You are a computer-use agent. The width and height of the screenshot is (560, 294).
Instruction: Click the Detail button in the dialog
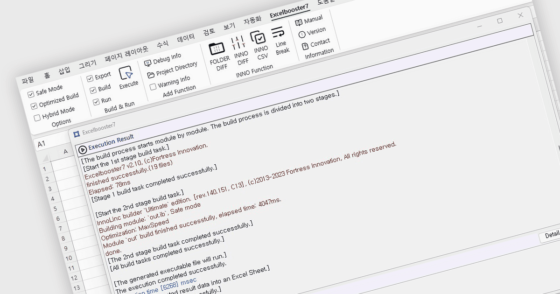(x=552, y=236)
